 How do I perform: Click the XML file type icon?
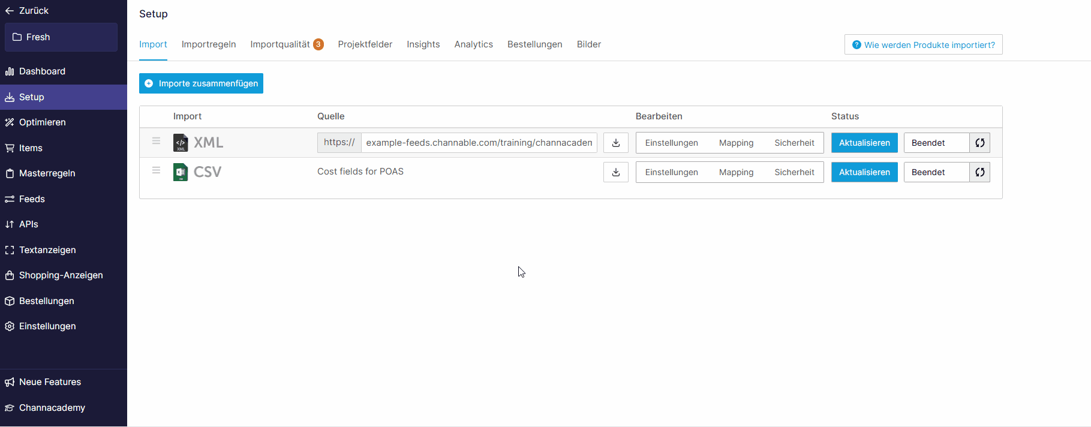[x=181, y=143]
